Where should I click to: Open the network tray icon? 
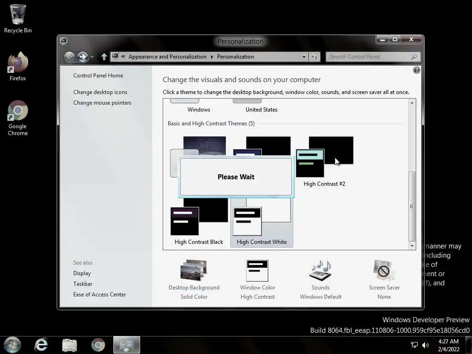point(414,345)
